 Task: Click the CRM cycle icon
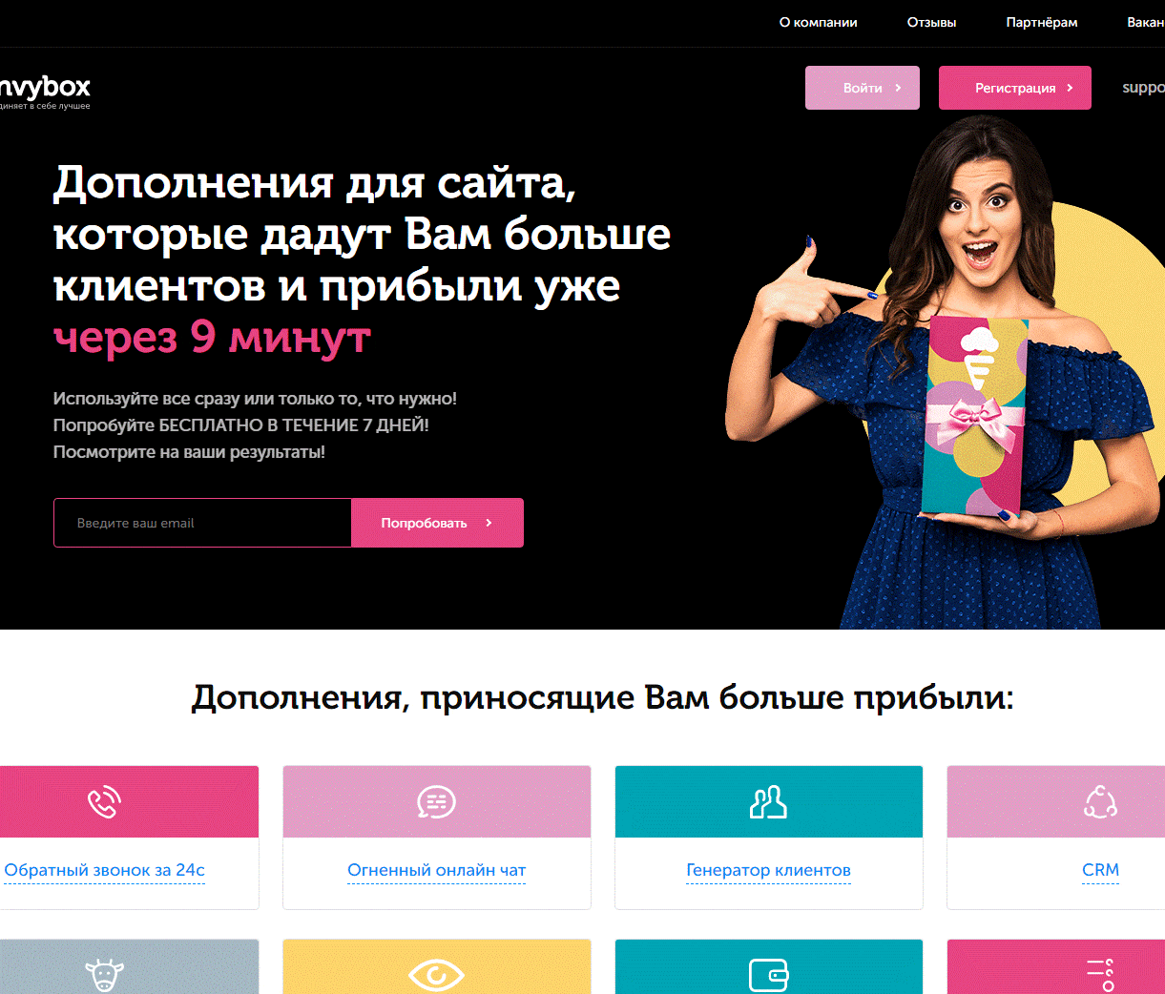point(1100,802)
